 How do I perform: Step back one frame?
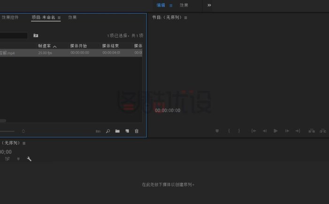coord(265,131)
